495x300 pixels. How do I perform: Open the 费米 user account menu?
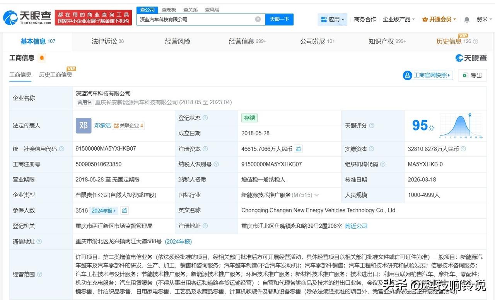(485, 19)
